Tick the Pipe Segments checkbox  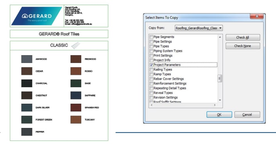tap(151, 37)
